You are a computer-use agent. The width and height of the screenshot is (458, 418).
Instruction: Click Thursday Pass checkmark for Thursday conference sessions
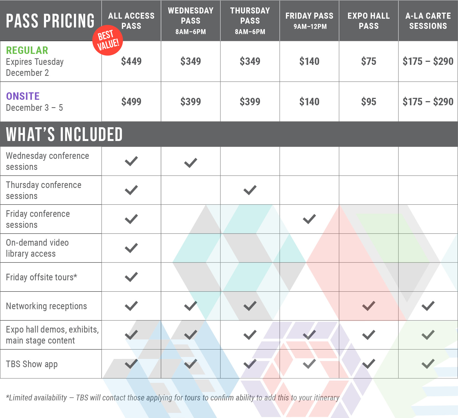(x=250, y=190)
